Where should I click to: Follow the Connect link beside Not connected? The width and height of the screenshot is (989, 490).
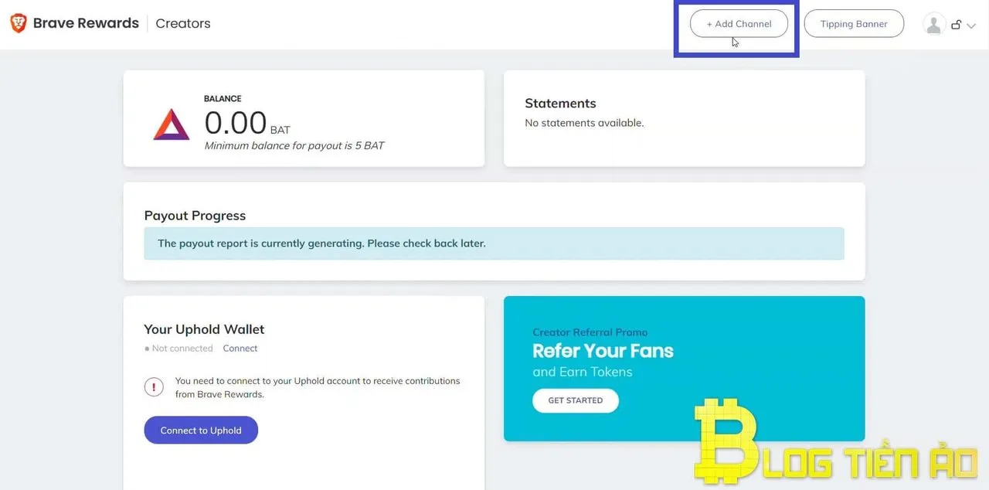[240, 349]
